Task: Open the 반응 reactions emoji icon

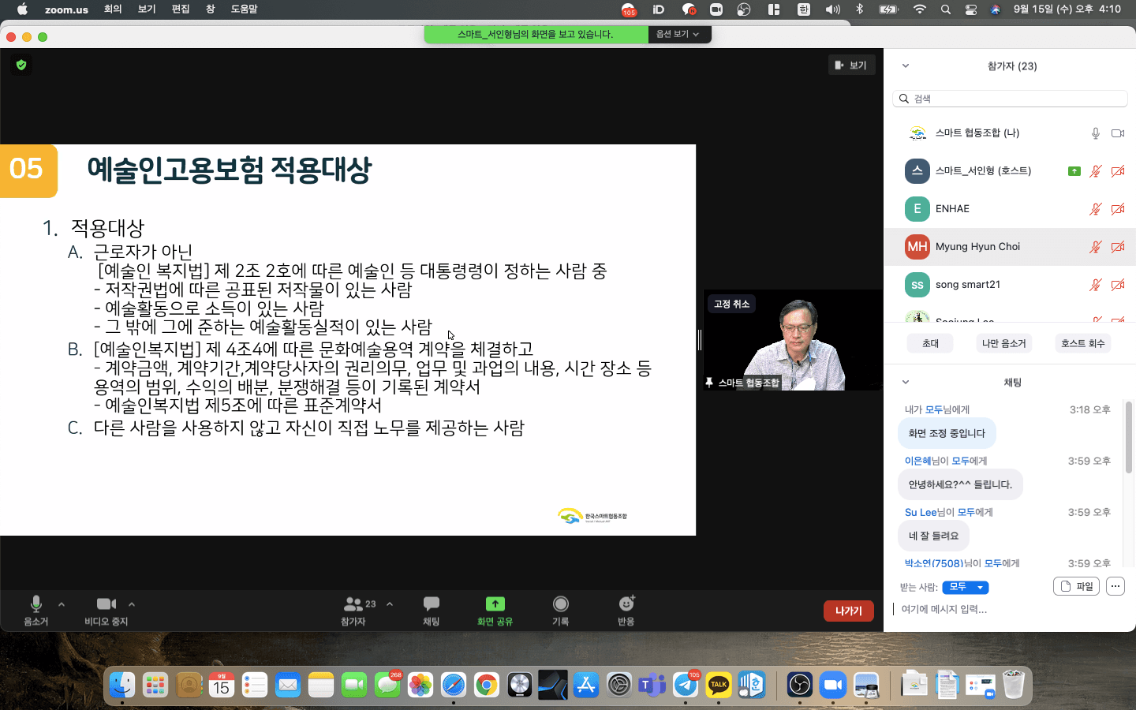Action: (626, 603)
